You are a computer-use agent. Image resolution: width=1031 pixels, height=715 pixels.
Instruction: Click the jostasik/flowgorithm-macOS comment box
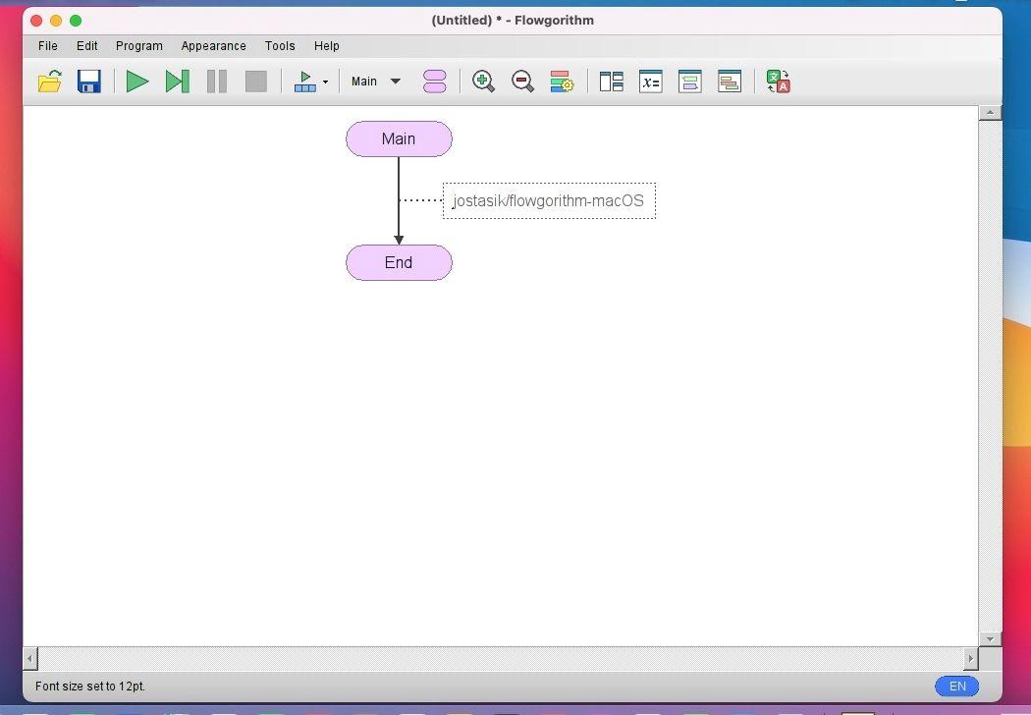point(549,200)
